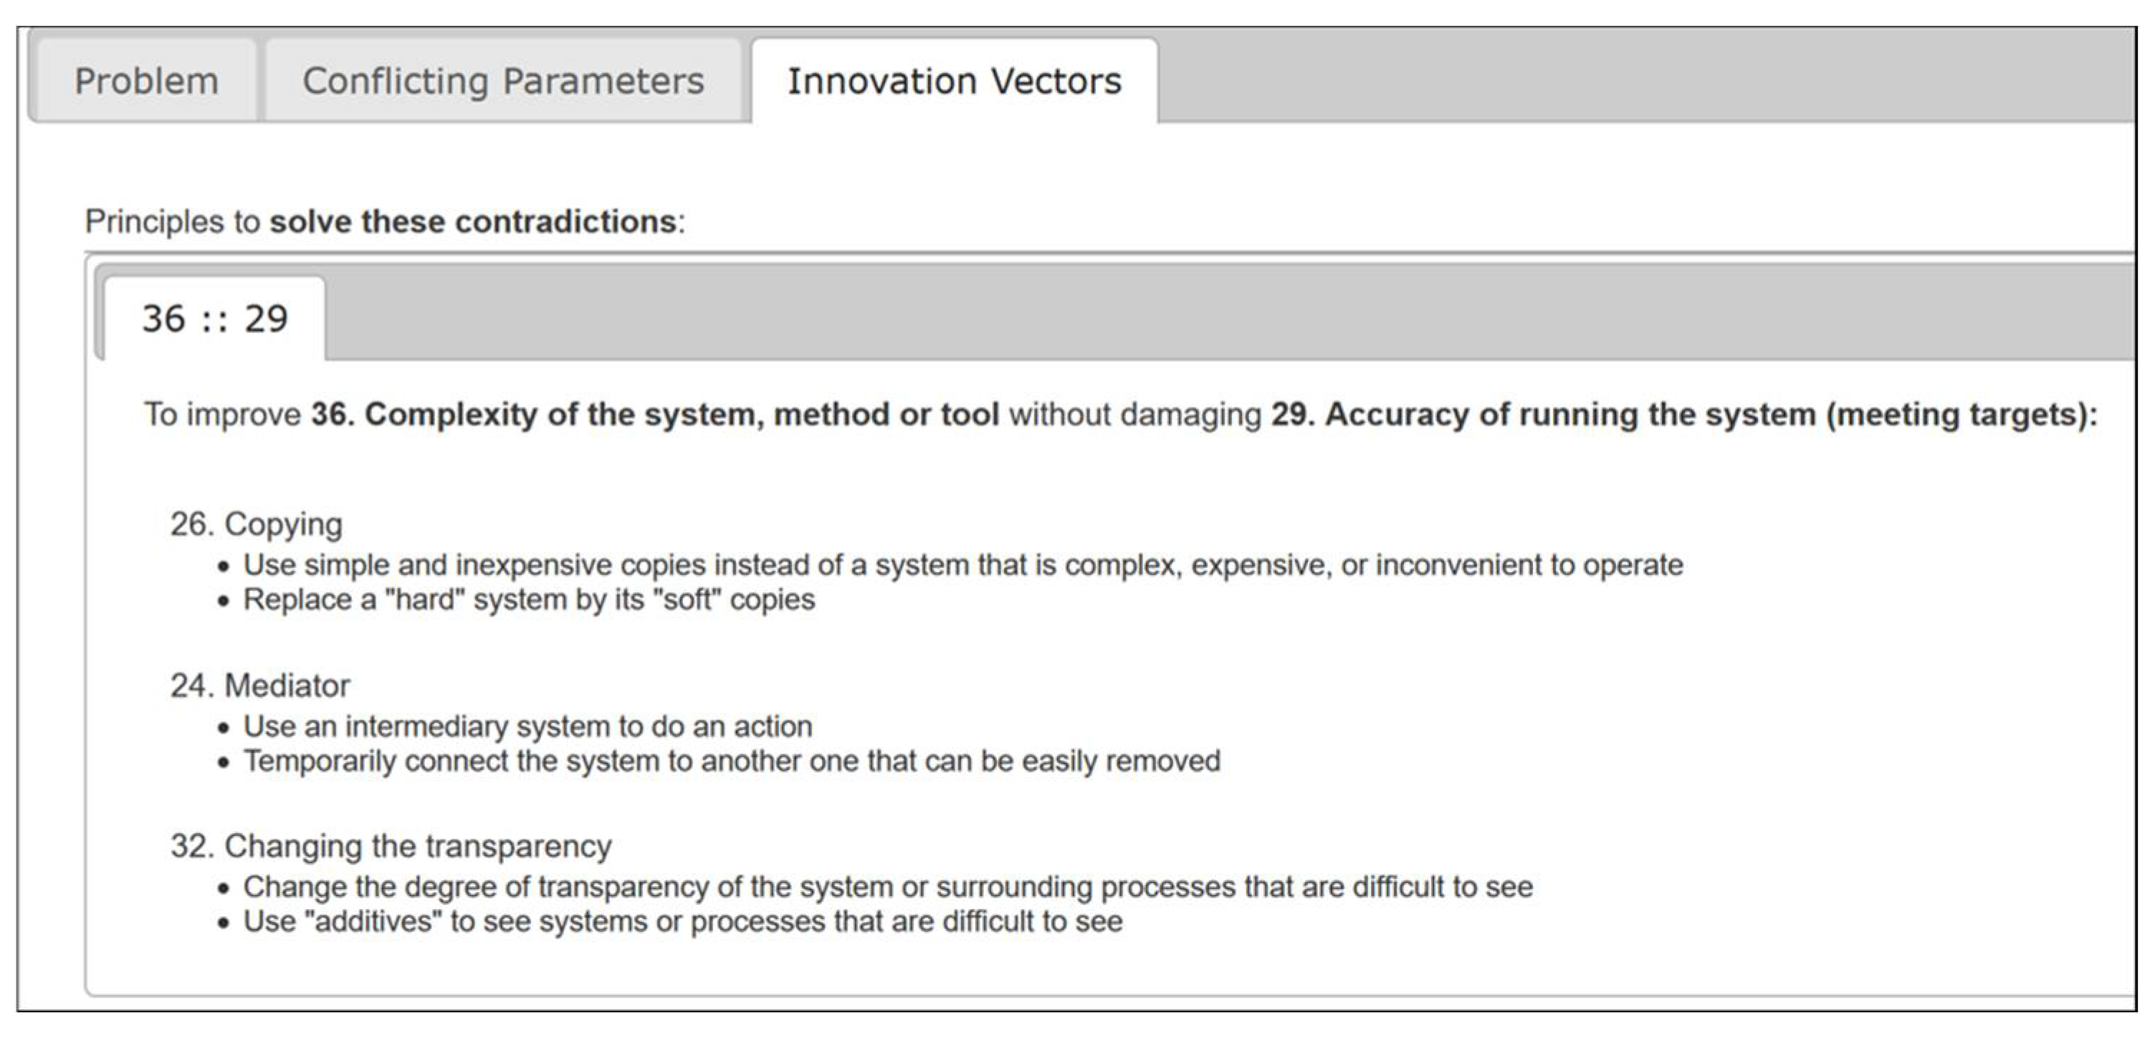Click the 'Replace a hard system' bullet

coord(528,600)
